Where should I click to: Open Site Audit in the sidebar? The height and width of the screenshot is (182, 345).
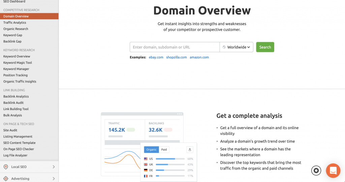10,130
